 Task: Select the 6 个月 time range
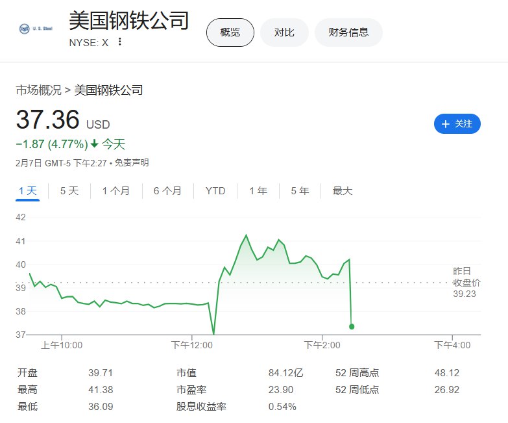tap(167, 191)
